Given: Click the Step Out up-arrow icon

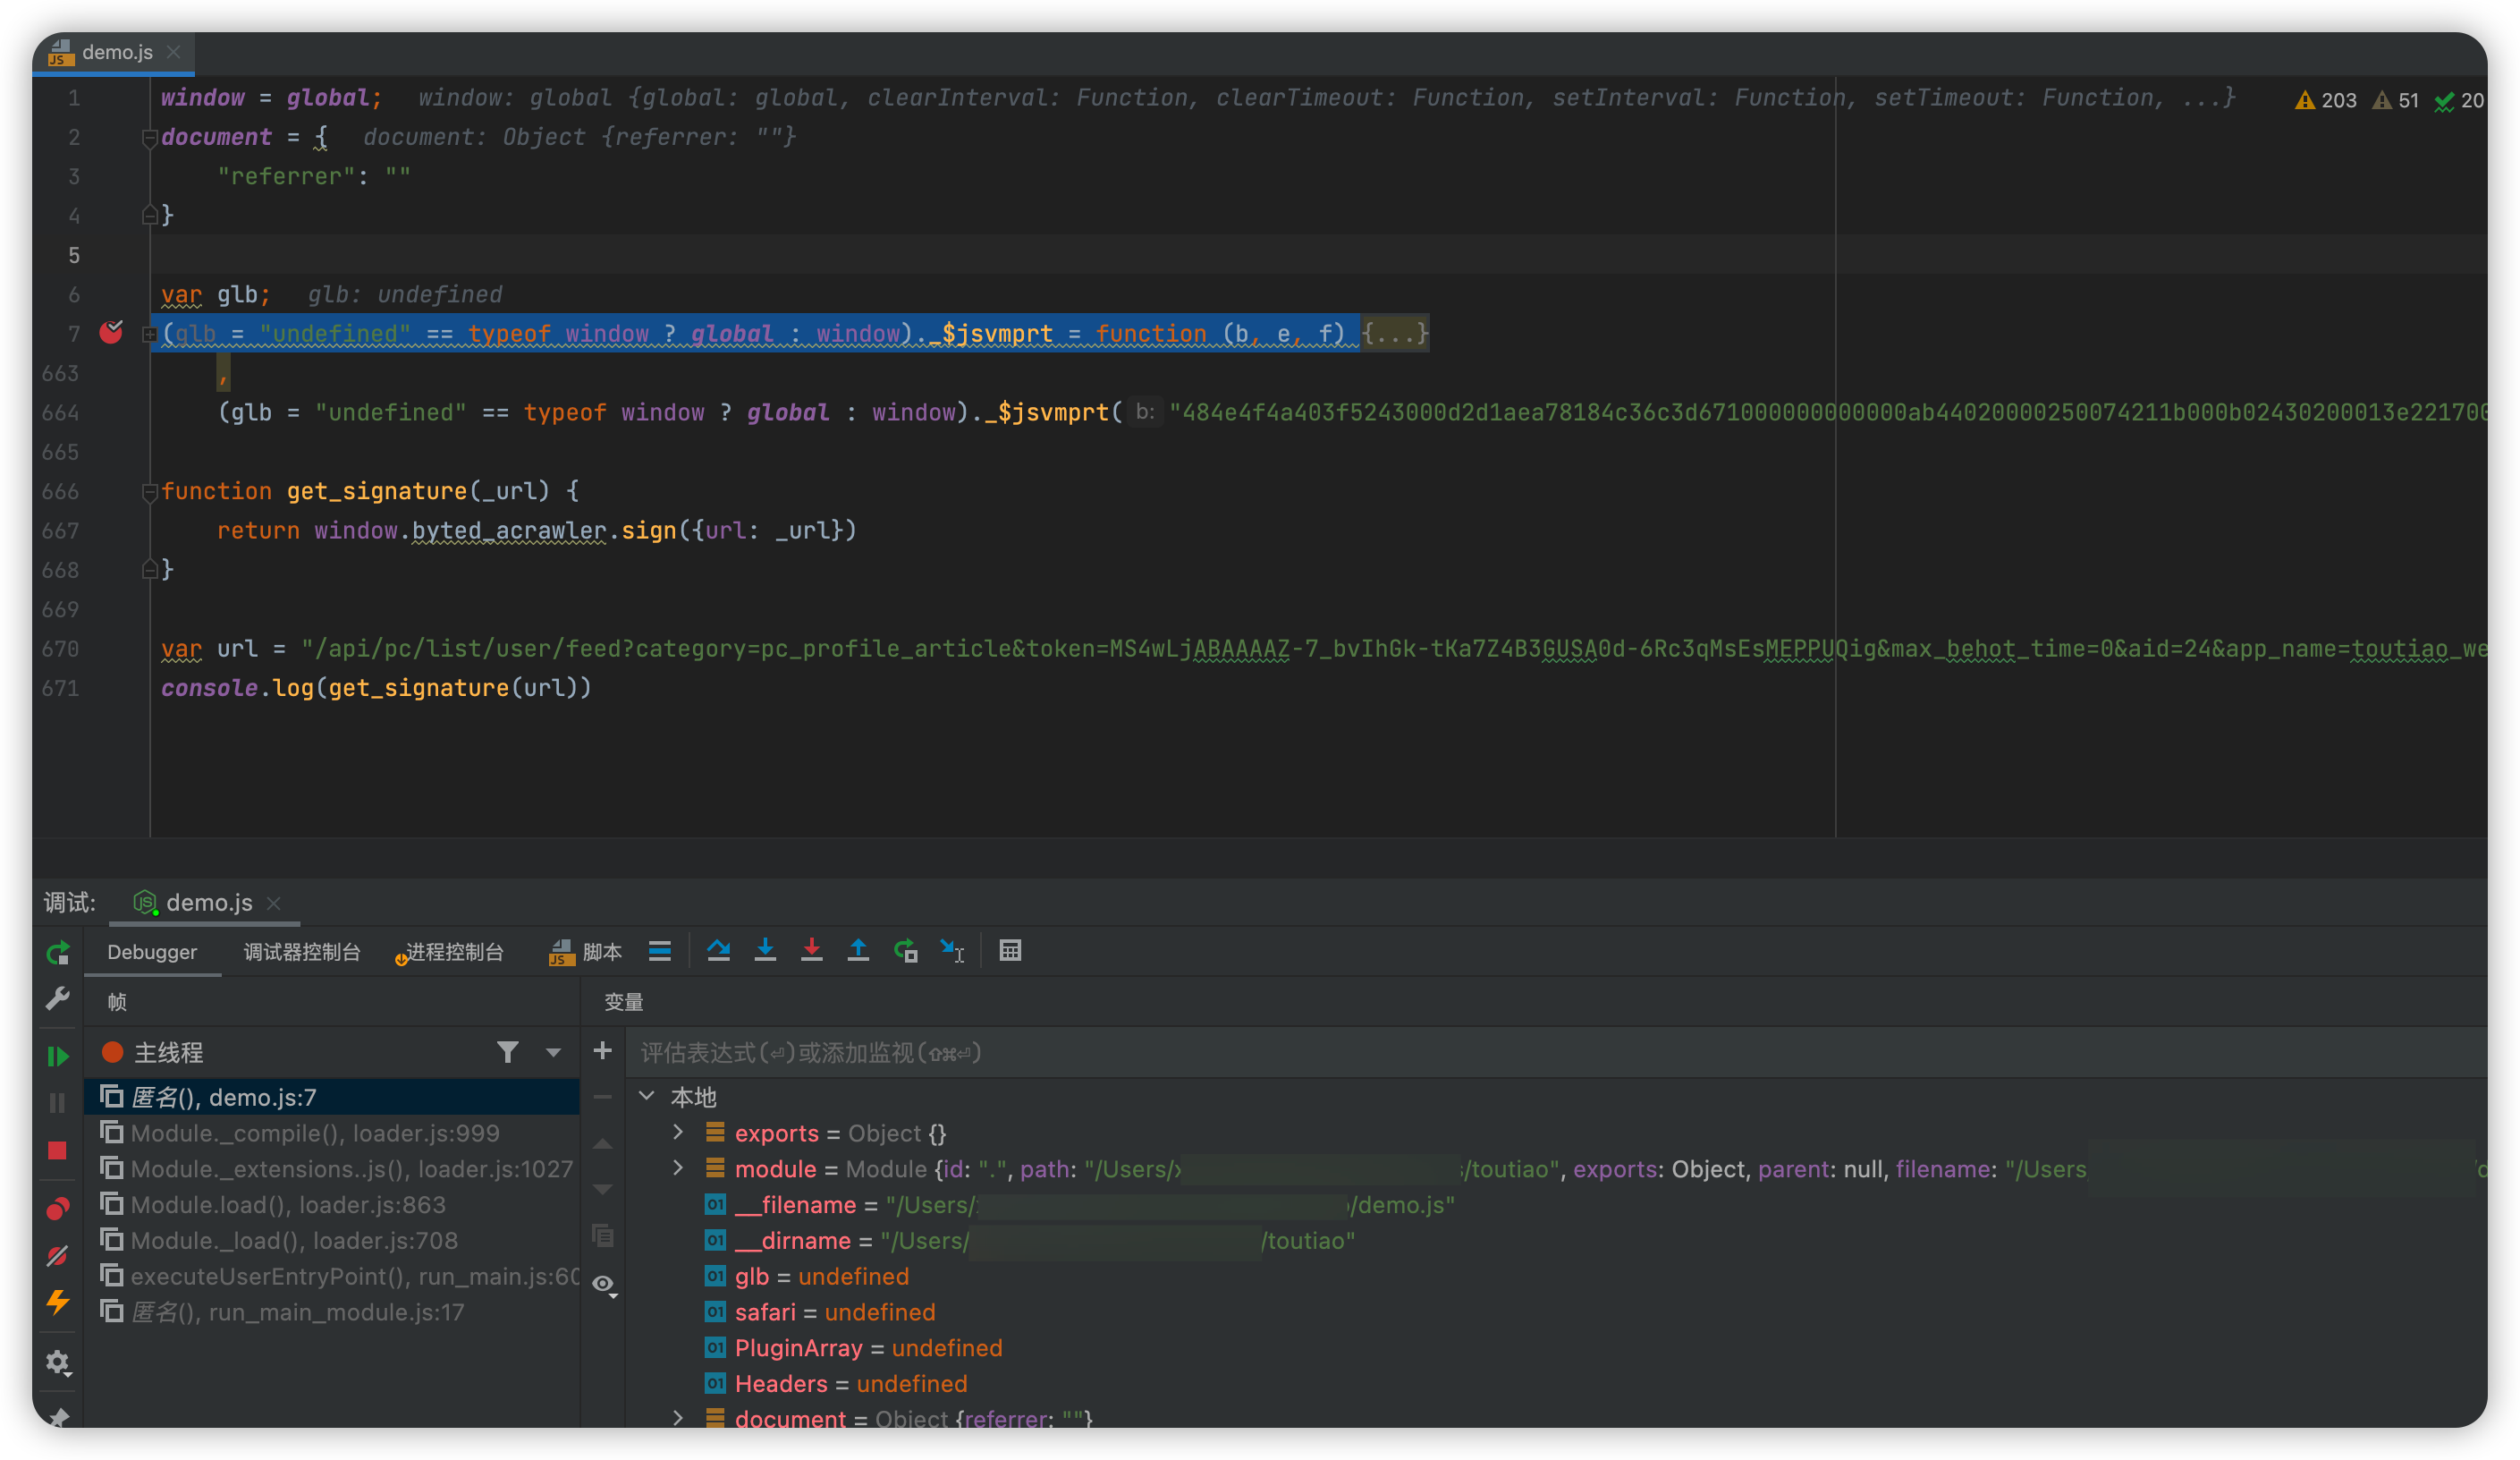Looking at the screenshot, I should tap(858, 951).
